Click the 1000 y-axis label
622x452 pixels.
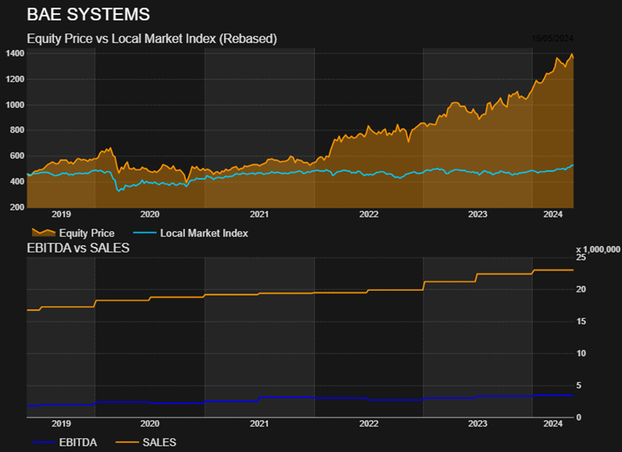coord(15,105)
